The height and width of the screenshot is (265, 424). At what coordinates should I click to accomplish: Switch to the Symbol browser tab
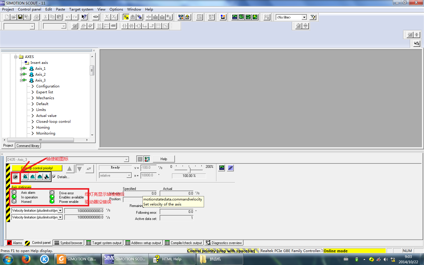[x=68, y=243]
